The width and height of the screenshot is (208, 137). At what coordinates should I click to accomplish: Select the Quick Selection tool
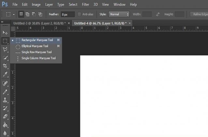5,58
